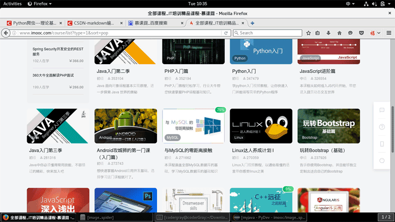The image size is (395, 222).
Task: Open the Firefox application menu dropdown
Action: [39, 4]
